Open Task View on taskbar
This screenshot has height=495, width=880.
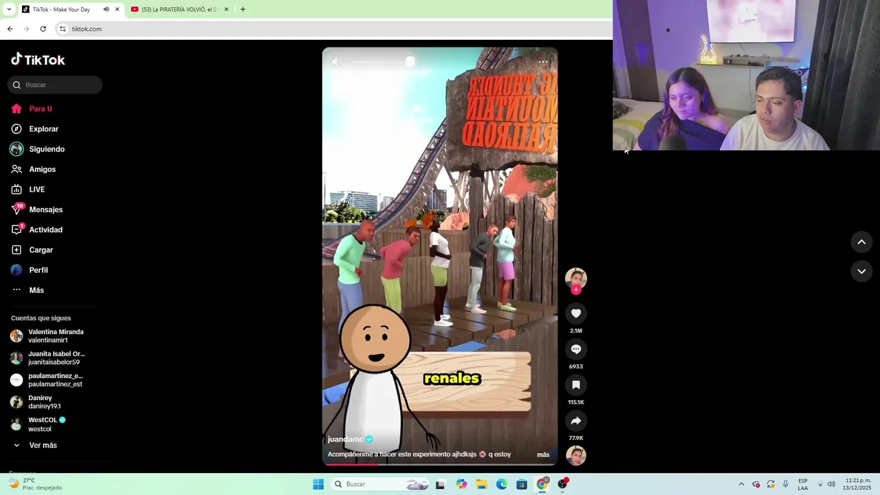pos(440,484)
